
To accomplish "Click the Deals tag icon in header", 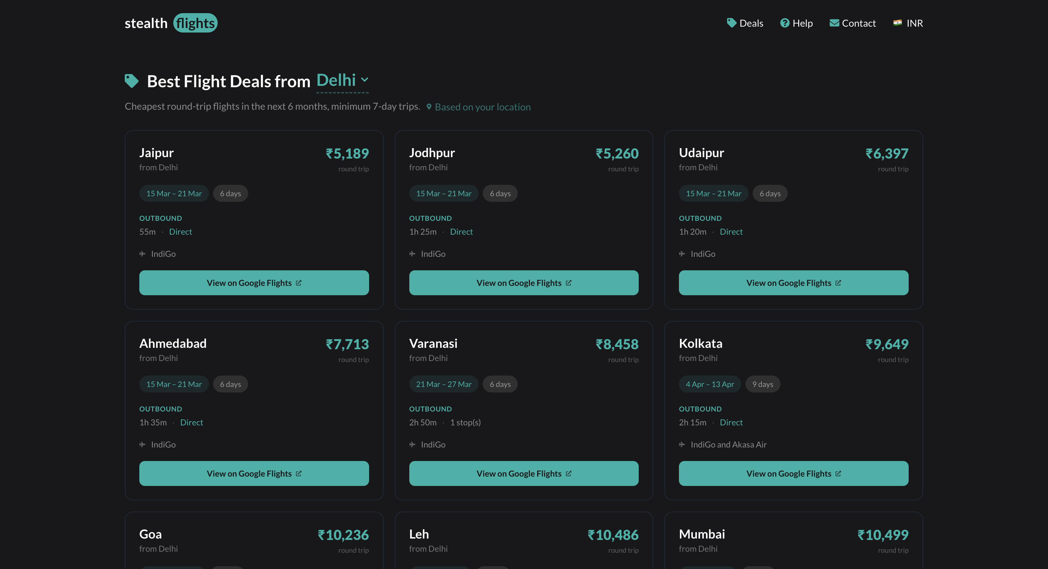I will [732, 23].
